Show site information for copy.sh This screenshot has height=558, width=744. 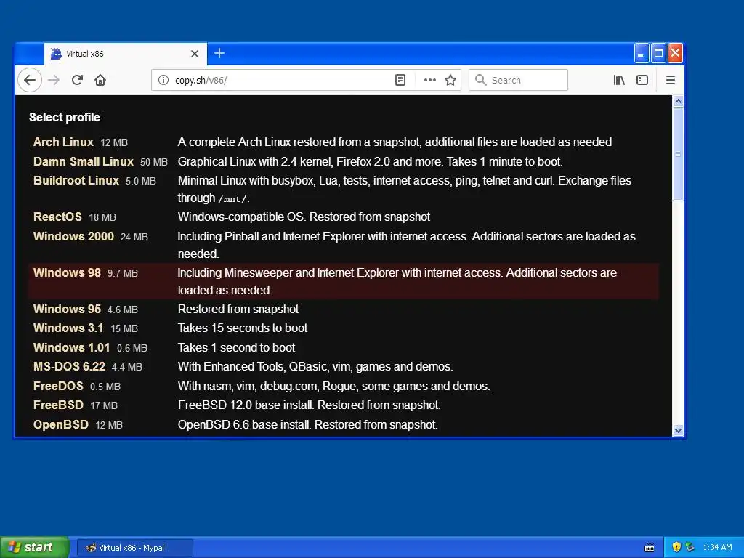pyautogui.click(x=163, y=80)
